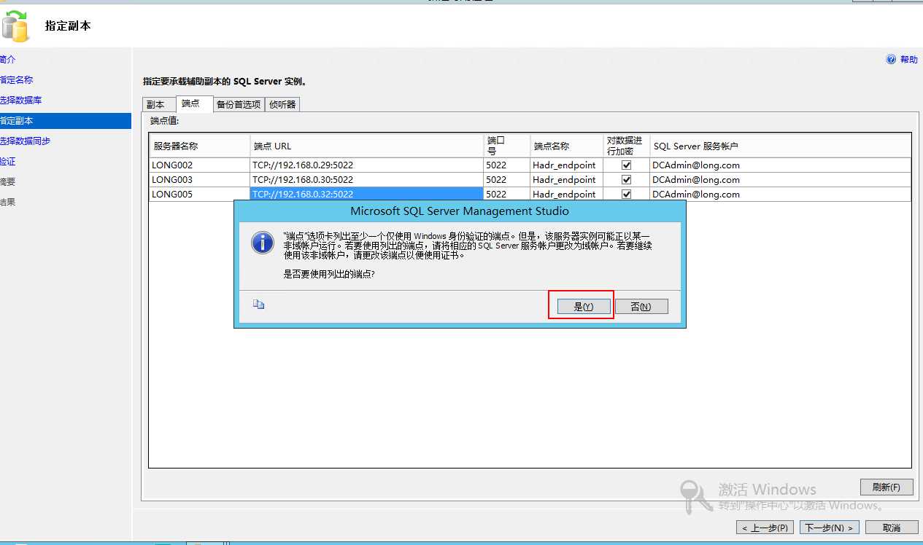
Task: Go to 结果 wizard step
Action: coord(7,203)
